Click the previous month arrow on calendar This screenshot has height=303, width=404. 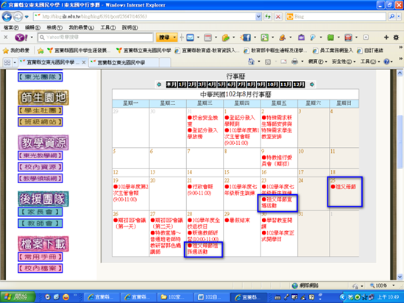159,85
